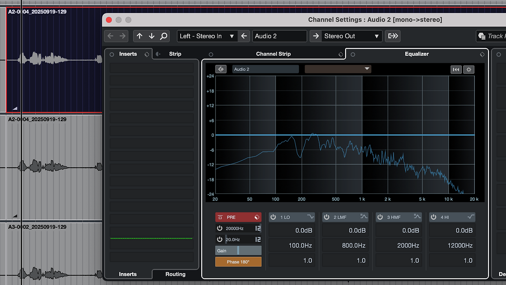Switch to the Inserts tab at top
506x285 pixels.
[128, 54]
